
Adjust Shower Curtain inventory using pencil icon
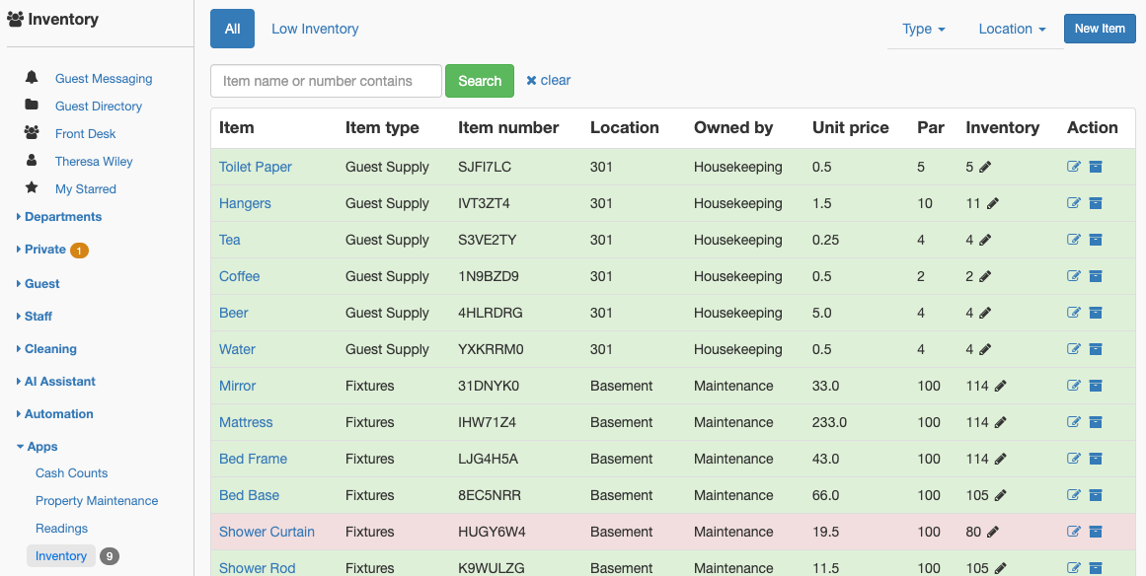coord(993,533)
